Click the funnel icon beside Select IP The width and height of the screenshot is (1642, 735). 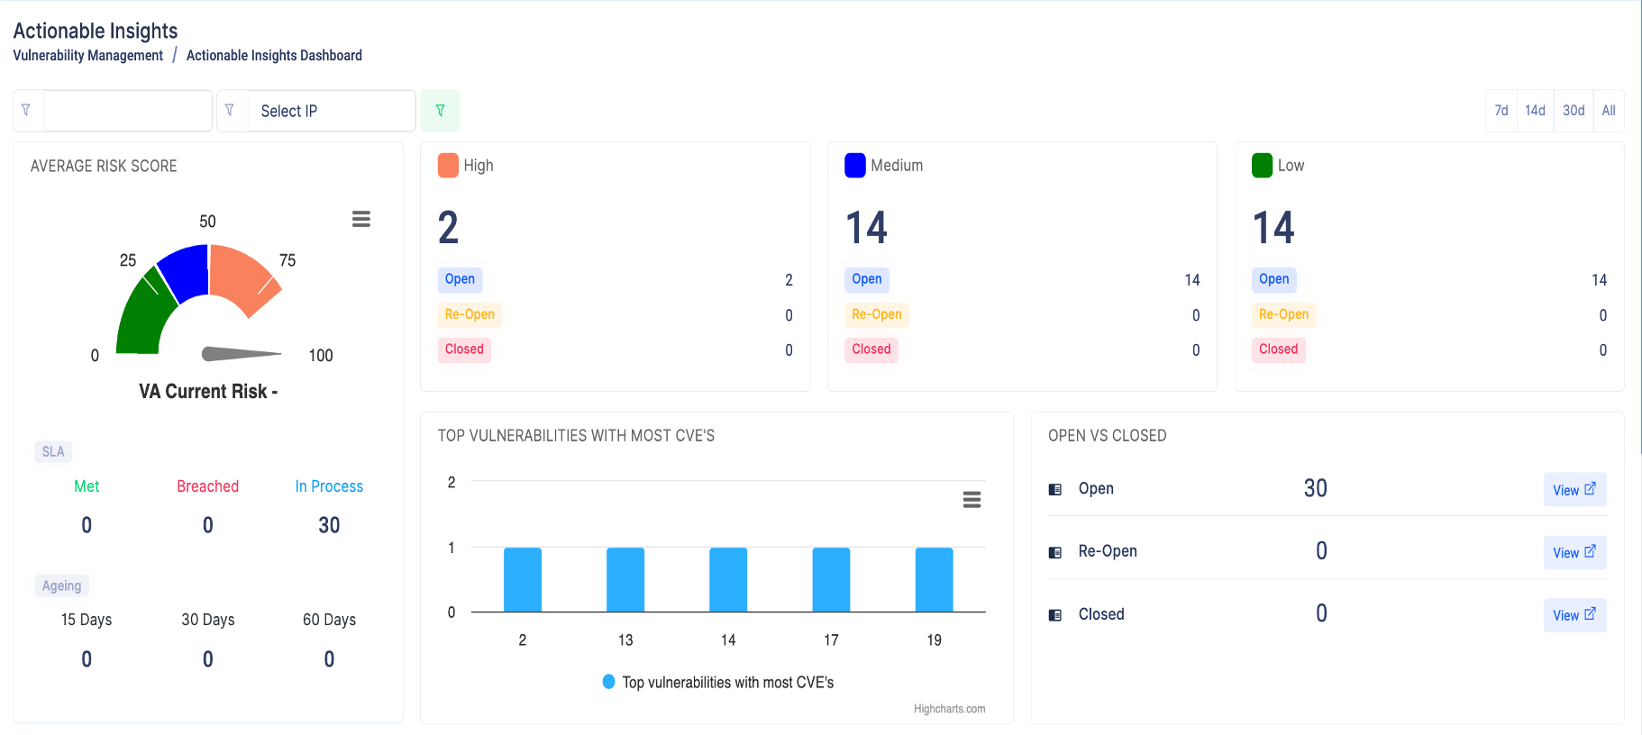pos(232,110)
